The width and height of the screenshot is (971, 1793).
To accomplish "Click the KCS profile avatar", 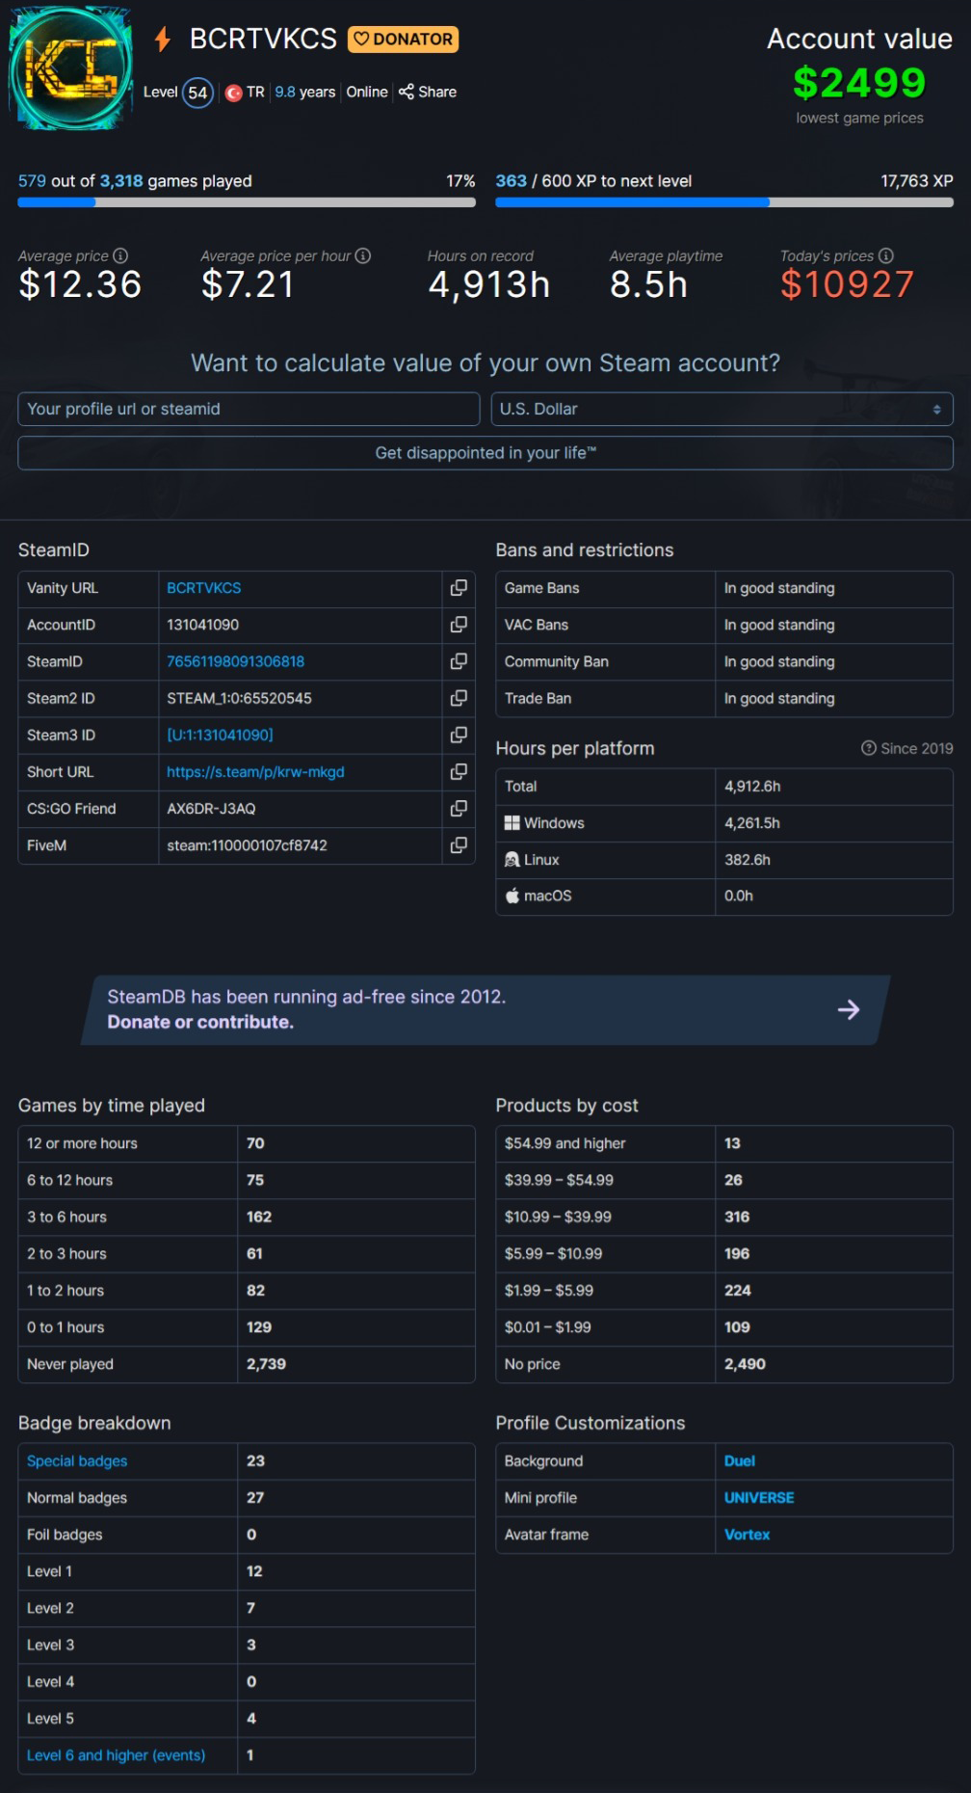I will tap(69, 67).
